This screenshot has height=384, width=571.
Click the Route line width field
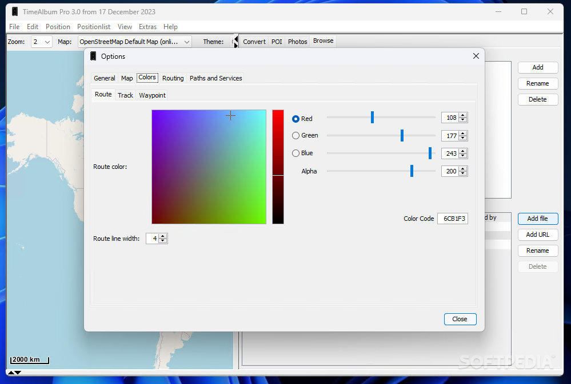click(153, 239)
